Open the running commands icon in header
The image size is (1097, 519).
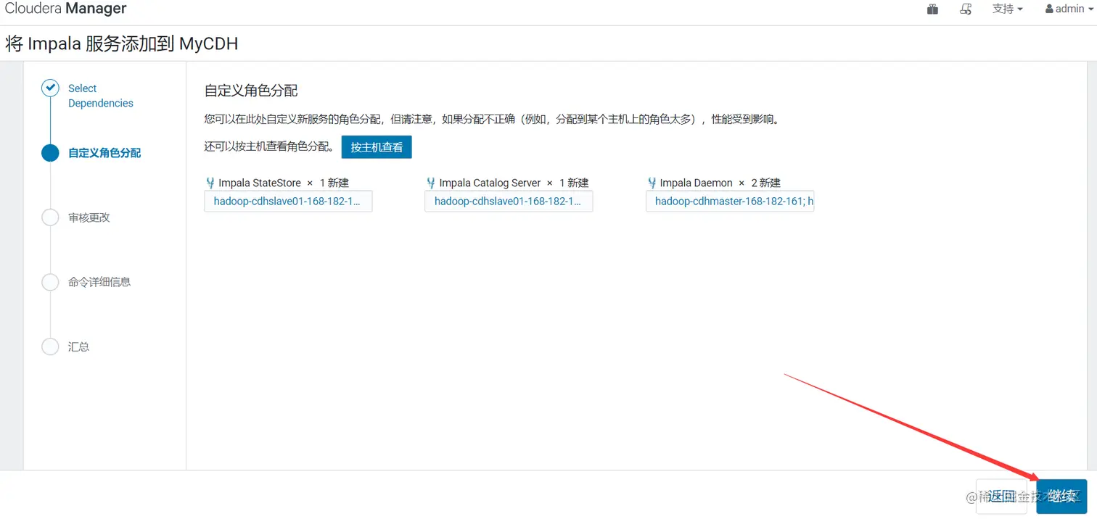[x=965, y=9]
